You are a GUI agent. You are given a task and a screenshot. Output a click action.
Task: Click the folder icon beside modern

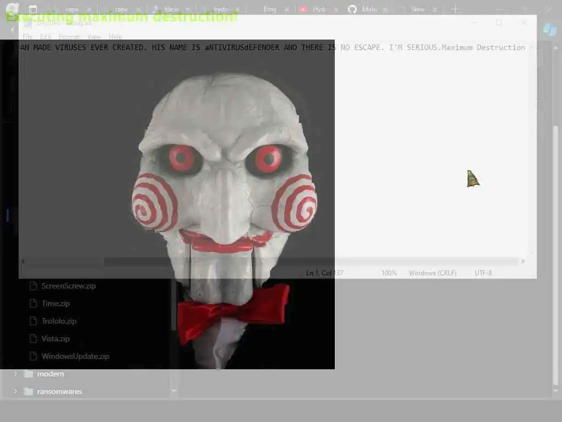point(29,374)
